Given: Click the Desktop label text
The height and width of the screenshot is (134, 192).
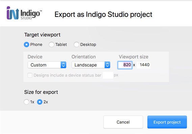Looking at the screenshot, I should click(88, 45).
